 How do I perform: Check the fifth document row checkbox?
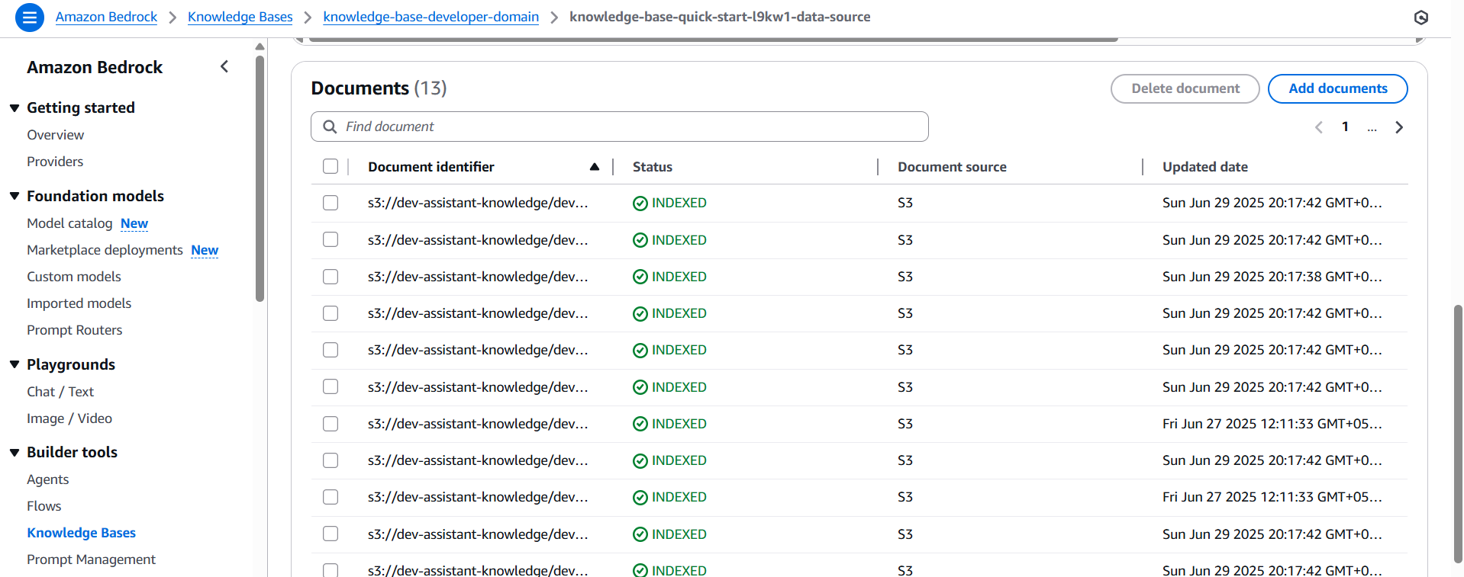tap(331, 350)
